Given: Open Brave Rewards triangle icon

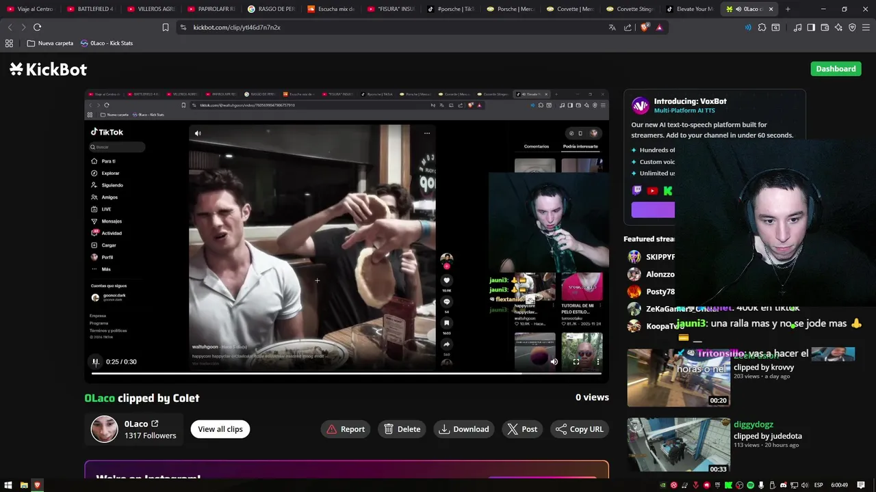Looking at the screenshot, I should tap(659, 27).
